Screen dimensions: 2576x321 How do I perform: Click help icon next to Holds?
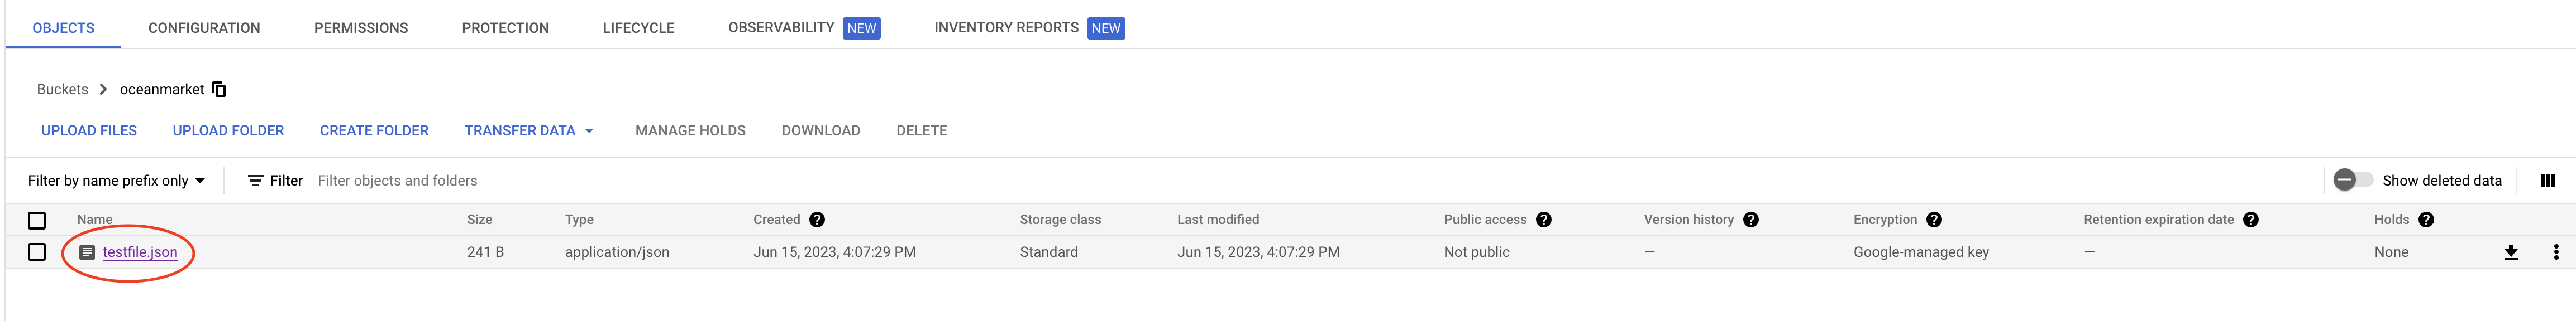coord(2425,220)
